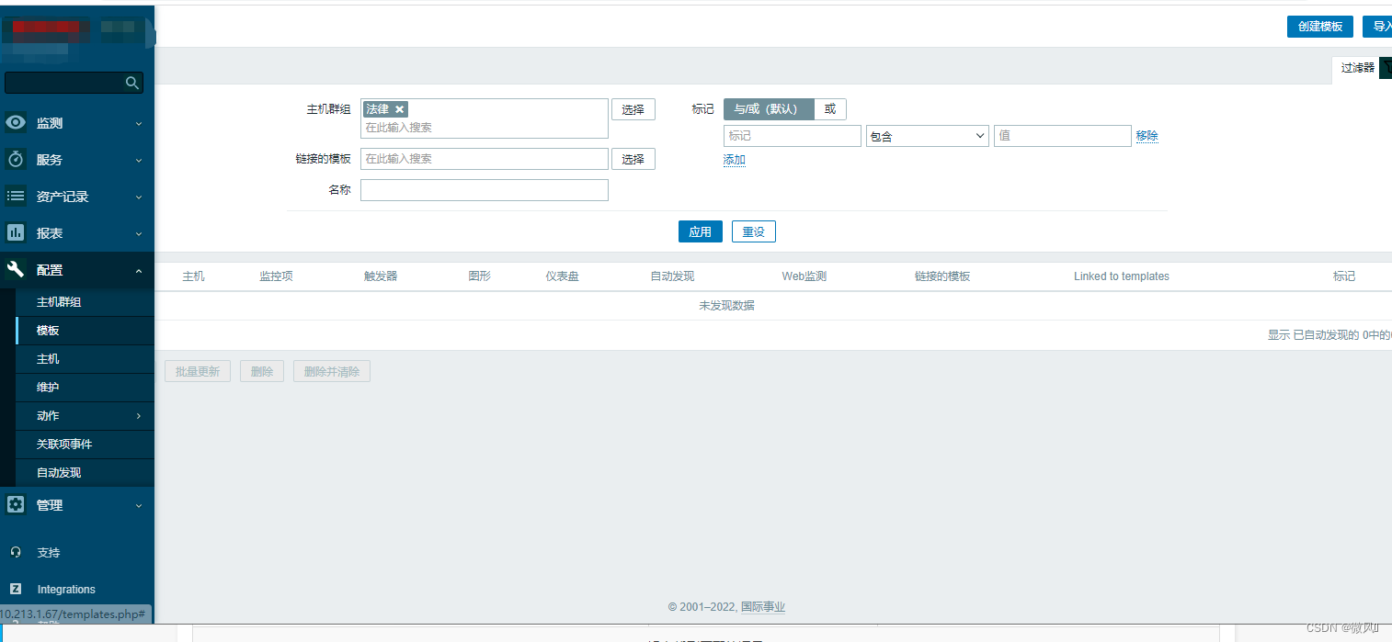Collapse the 配置 sidebar section
The width and height of the screenshot is (1392, 642).
point(138,270)
